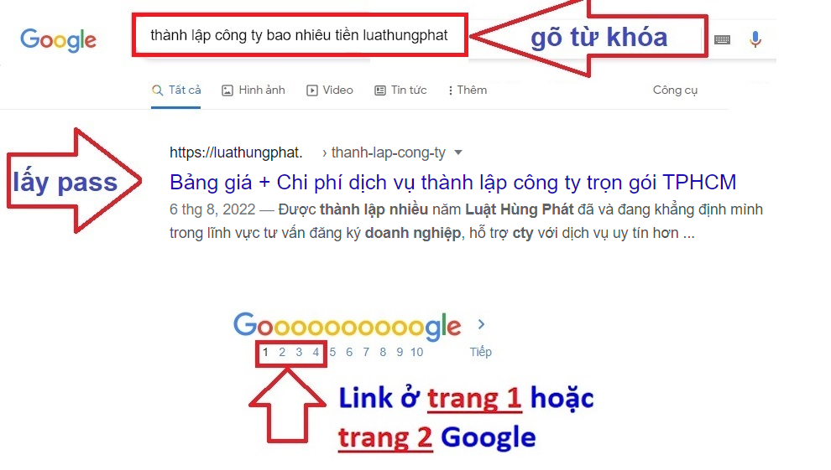Switch to the Hình ảnh tab
Screen dimensions: 831x470
tap(253, 90)
